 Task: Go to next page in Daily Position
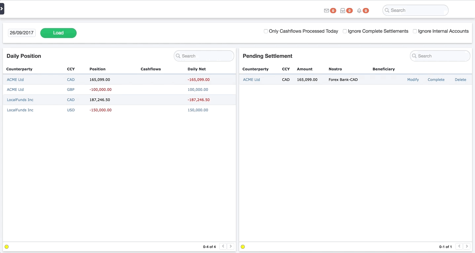tap(231, 246)
